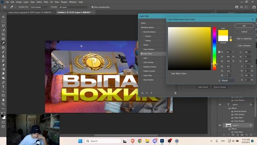This screenshot has height=145, width=257.
Task: Click the Add to Swatches button
Action: point(244,39)
